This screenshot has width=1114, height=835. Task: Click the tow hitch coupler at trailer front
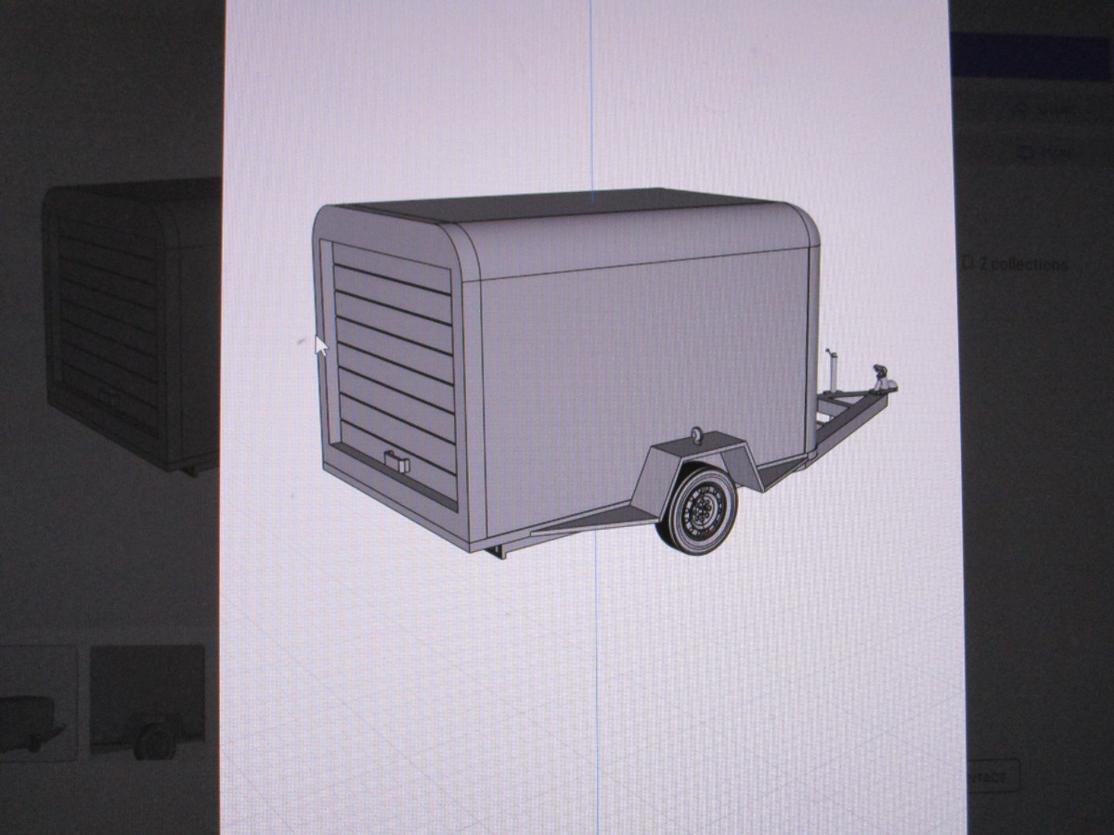click(882, 380)
